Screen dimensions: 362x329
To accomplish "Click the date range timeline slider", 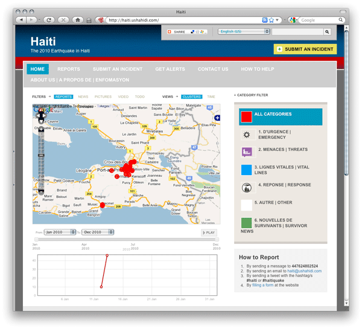I will pos(127,240).
